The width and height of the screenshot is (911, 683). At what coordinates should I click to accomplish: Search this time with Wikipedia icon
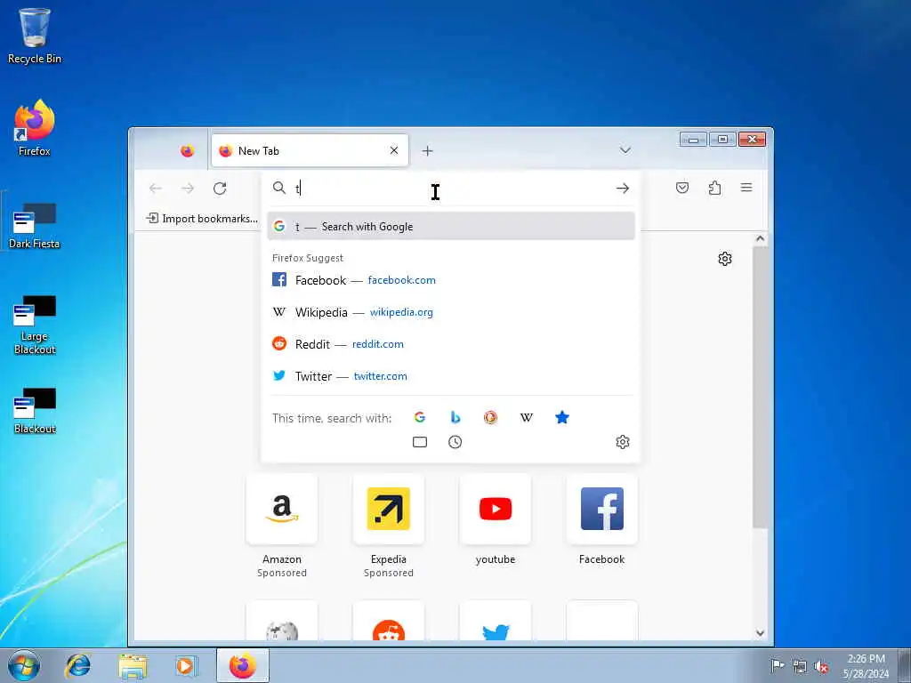coord(527,417)
